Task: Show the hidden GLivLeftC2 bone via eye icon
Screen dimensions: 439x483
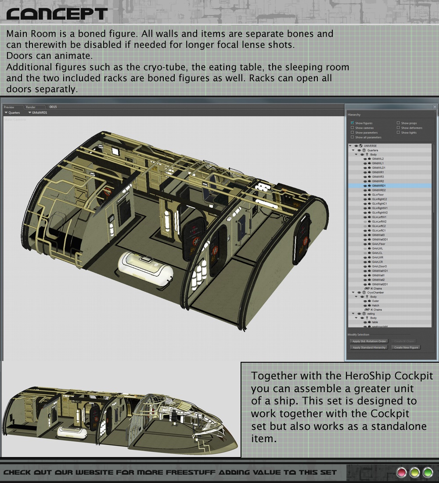Action: tap(365, 226)
